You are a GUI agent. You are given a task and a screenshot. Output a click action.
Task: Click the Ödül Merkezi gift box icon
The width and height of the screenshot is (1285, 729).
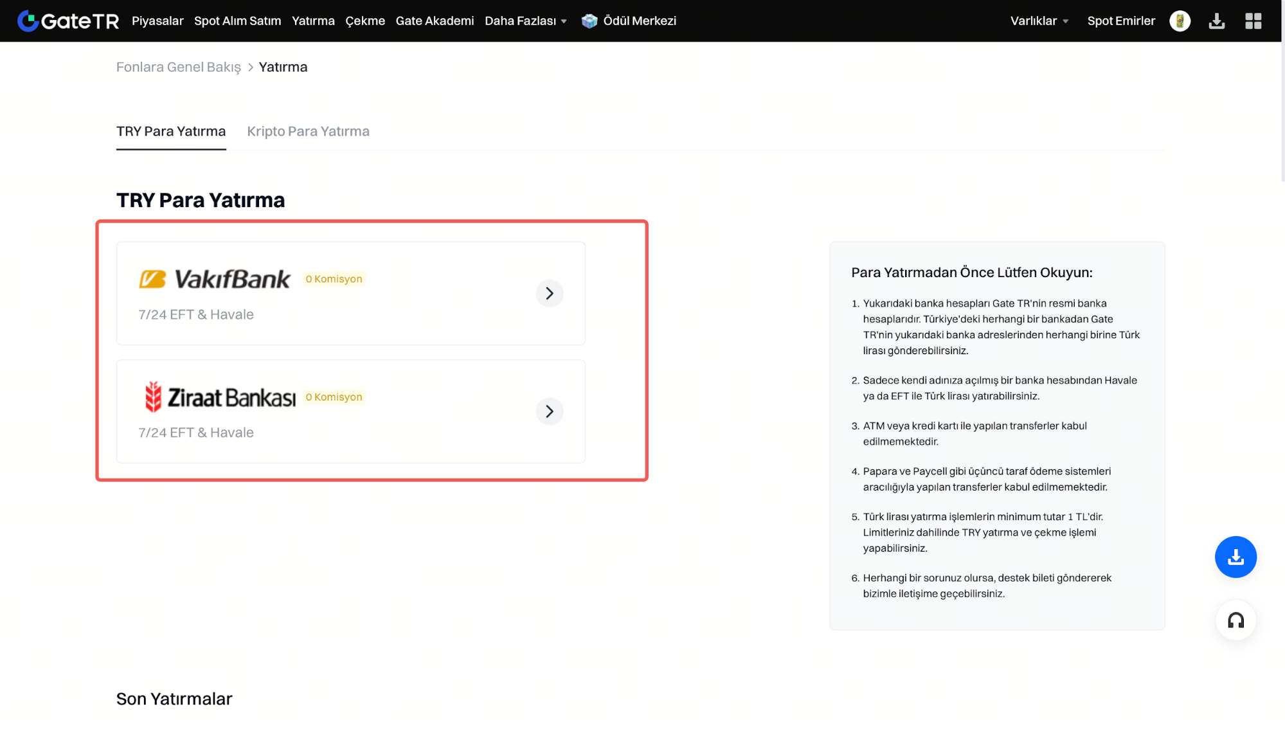pyautogui.click(x=589, y=21)
